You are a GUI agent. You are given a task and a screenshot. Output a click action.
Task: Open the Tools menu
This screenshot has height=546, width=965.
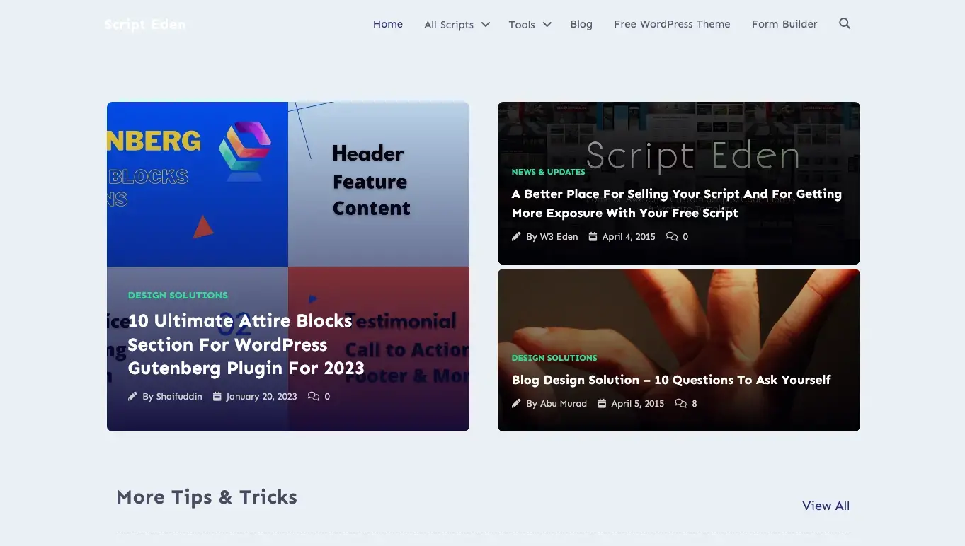pos(522,25)
